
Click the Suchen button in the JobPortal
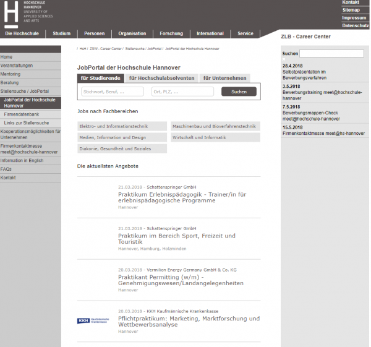click(x=239, y=92)
